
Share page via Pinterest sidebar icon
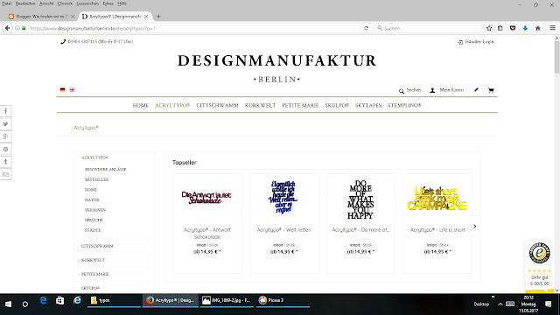click(x=5, y=150)
